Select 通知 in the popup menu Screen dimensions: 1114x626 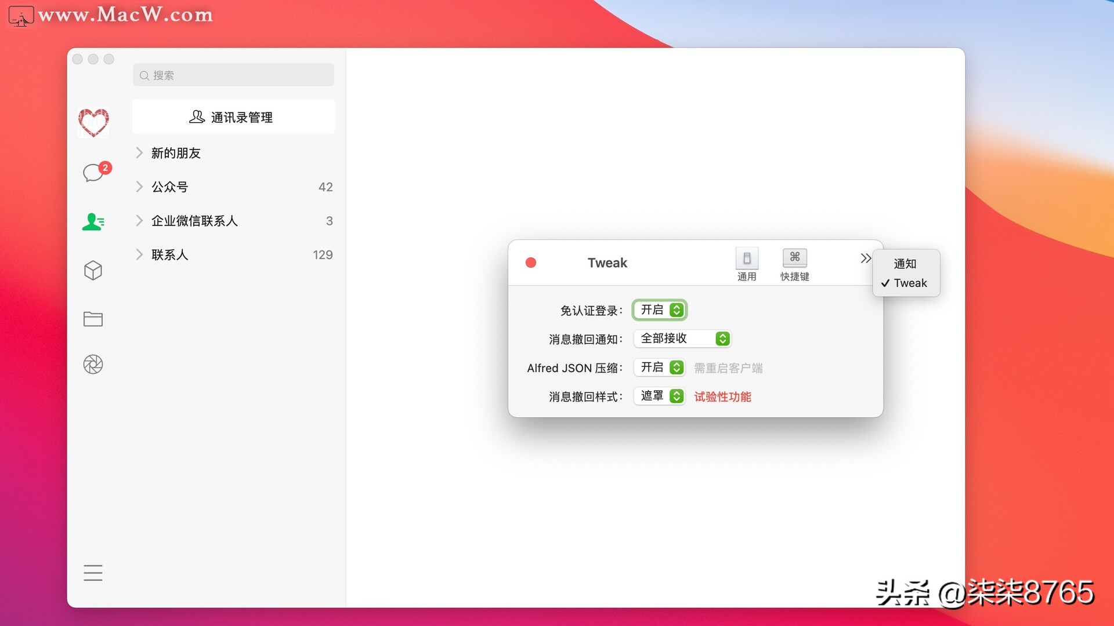[x=905, y=264]
